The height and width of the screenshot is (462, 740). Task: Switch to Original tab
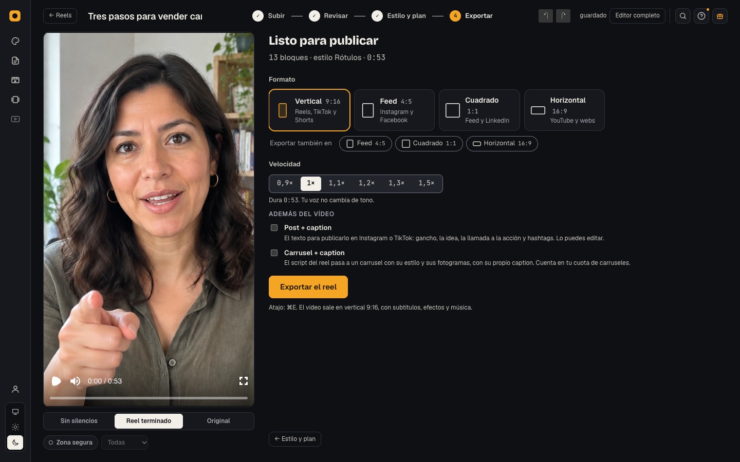pos(218,421)
